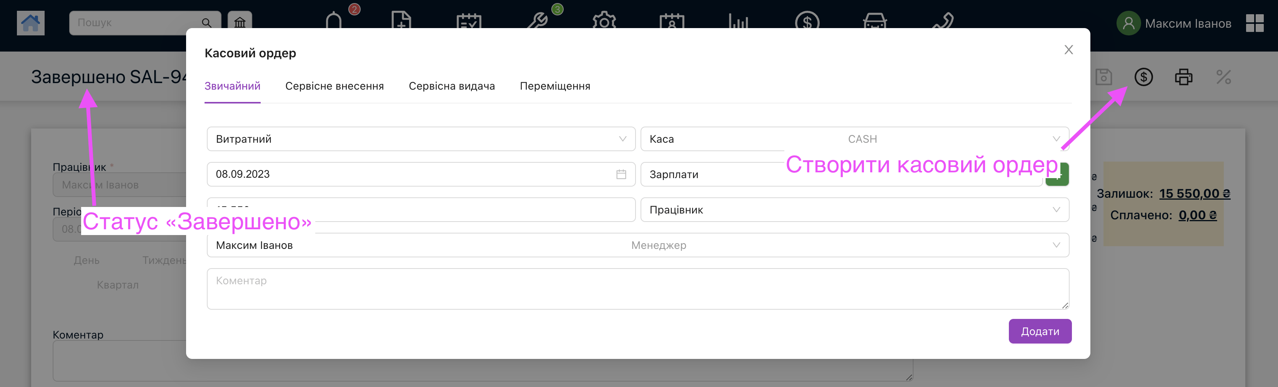
Task: Switch to Переміщення tab
Action: point(555,86)
